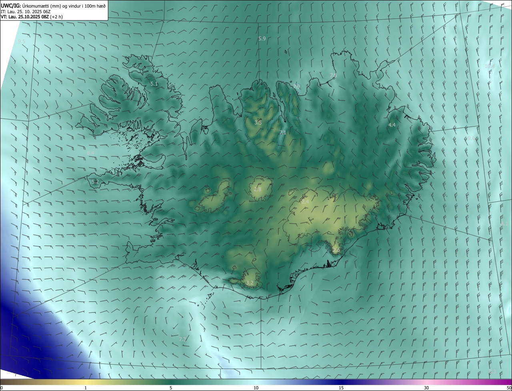Click the 8.4 value label
This screenshot has width=512, height=391.
(90, 153)
